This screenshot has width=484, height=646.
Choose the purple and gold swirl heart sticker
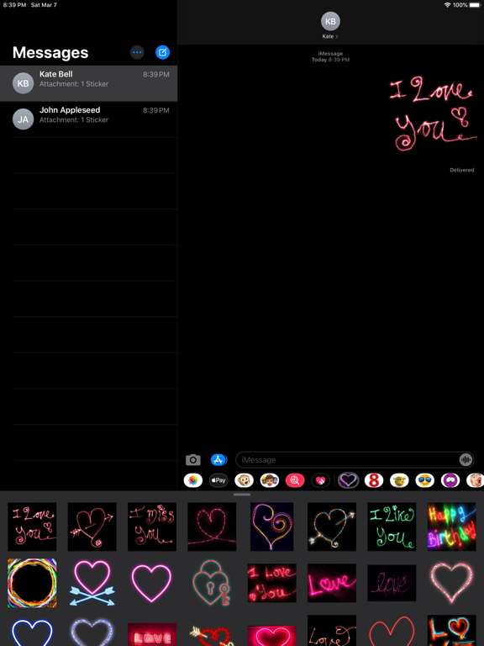(272, 527)
